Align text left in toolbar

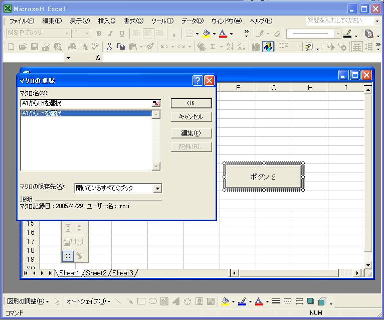(136, 33)
